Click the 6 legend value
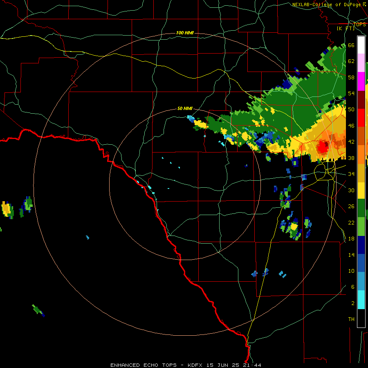Screen dimensions: 368x368 [x=352, y=287]
